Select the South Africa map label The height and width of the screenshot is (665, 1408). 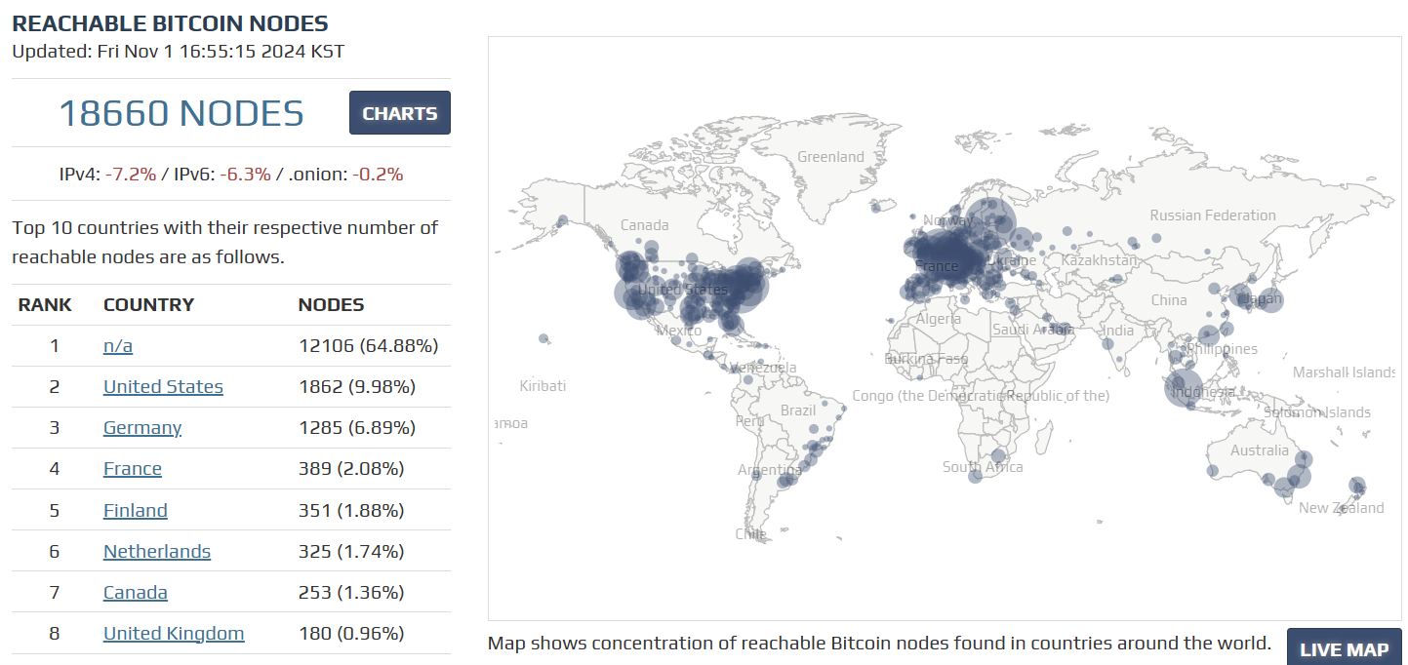983,467
